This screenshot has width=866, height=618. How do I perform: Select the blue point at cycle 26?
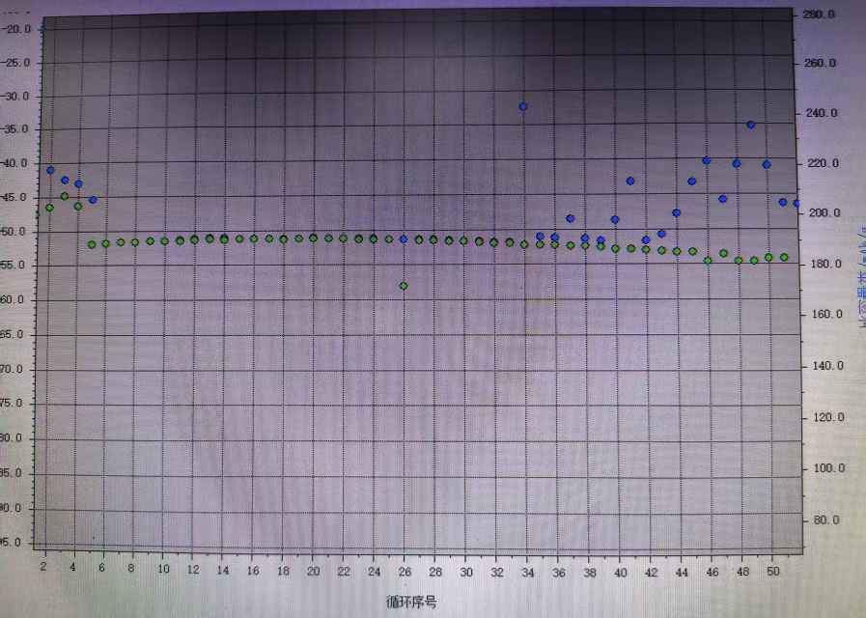tap(404, 239)
